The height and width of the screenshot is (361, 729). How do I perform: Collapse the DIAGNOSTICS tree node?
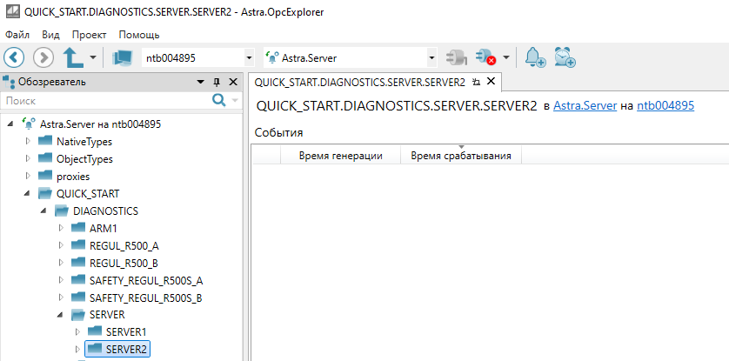pyautogui.click(x=44, y=211)
